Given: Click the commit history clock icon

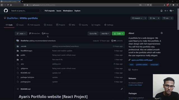Looking at the screenshot, I should coord(112,41).
